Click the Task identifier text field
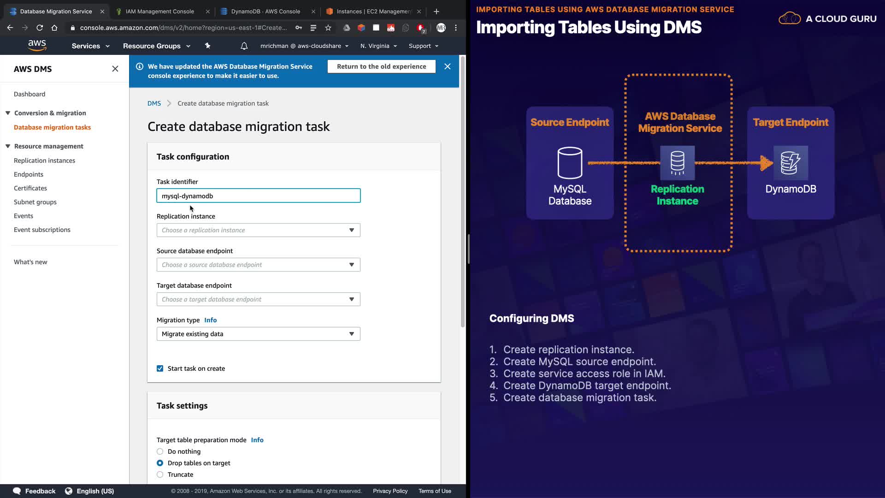 [x=258, y=196]
